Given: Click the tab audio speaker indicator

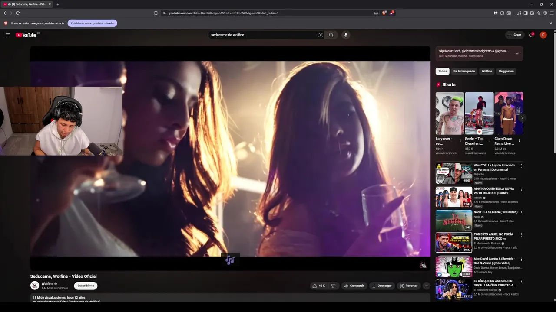Looking at the screenshot, I should click(9, 4).
